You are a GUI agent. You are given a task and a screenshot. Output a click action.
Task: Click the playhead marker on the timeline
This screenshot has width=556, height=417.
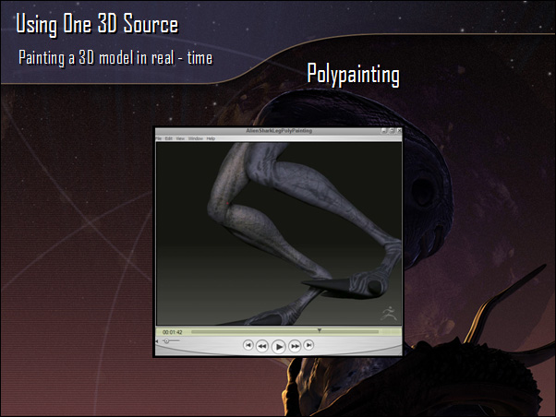pyautogui.click(x=320, y=330)
